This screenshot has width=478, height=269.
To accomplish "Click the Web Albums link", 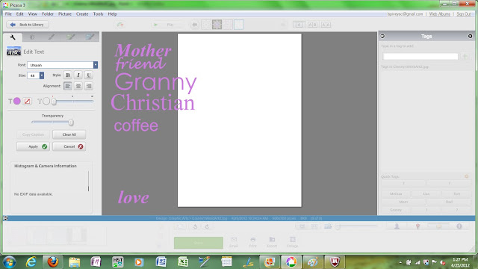I will pos(440,14).
